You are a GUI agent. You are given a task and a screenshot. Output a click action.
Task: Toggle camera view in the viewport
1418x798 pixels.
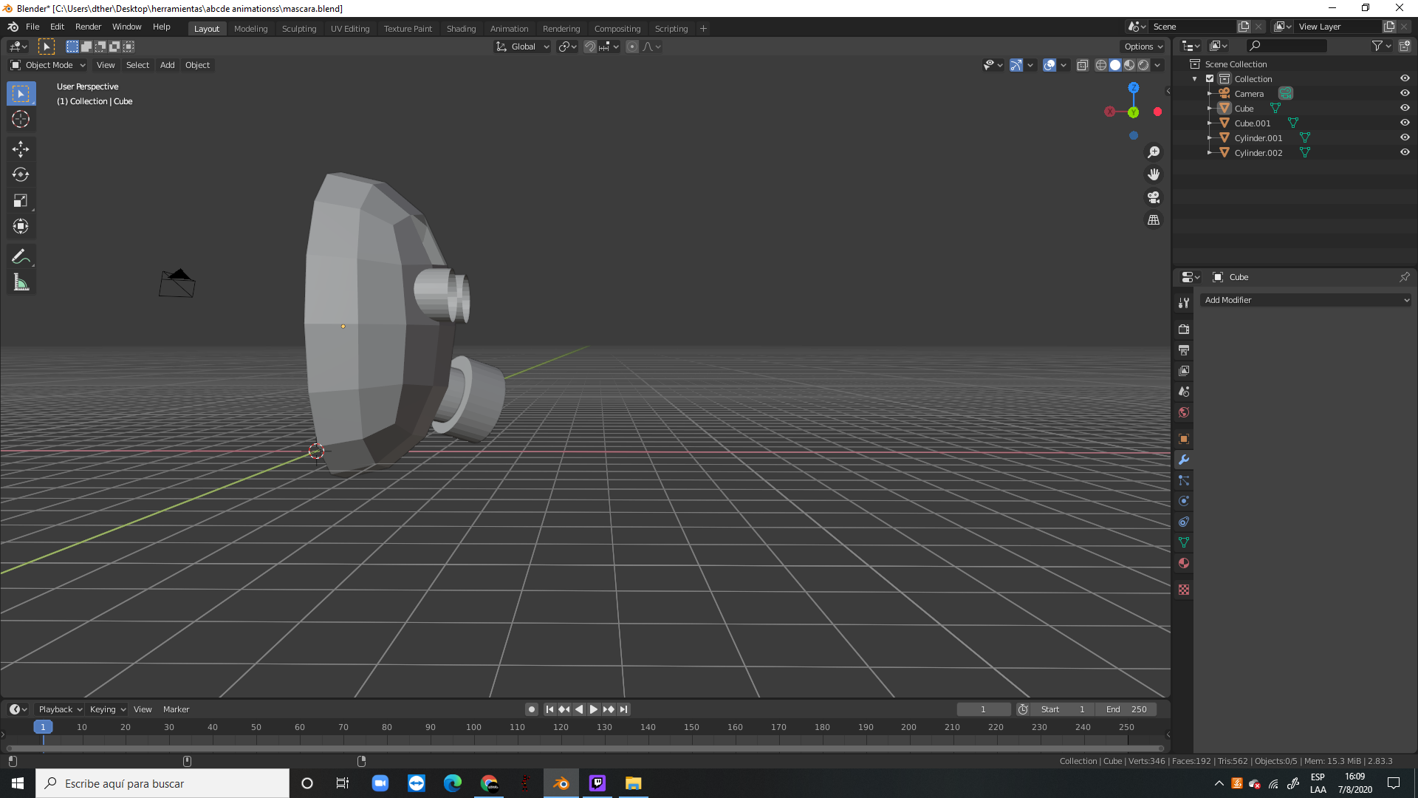pyautogui.click(x=1153, y=197)
